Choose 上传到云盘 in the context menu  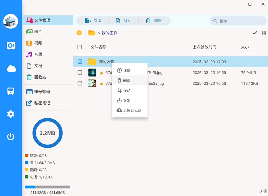coord(130,110)
